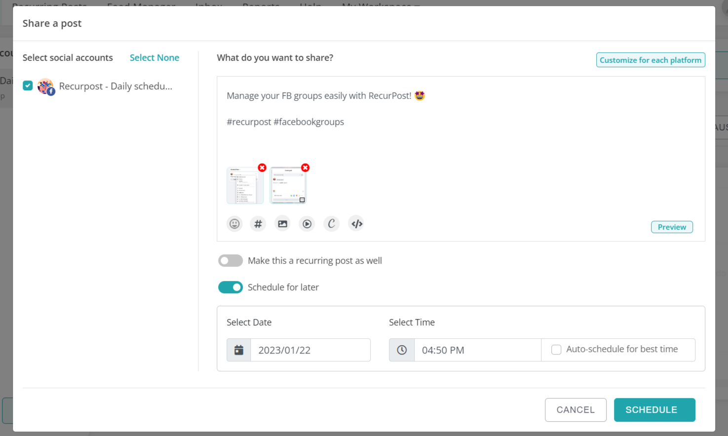Open the Canva design icon
Image resolution: width=728 pixels, height=436 pixels.
(332, 224)
